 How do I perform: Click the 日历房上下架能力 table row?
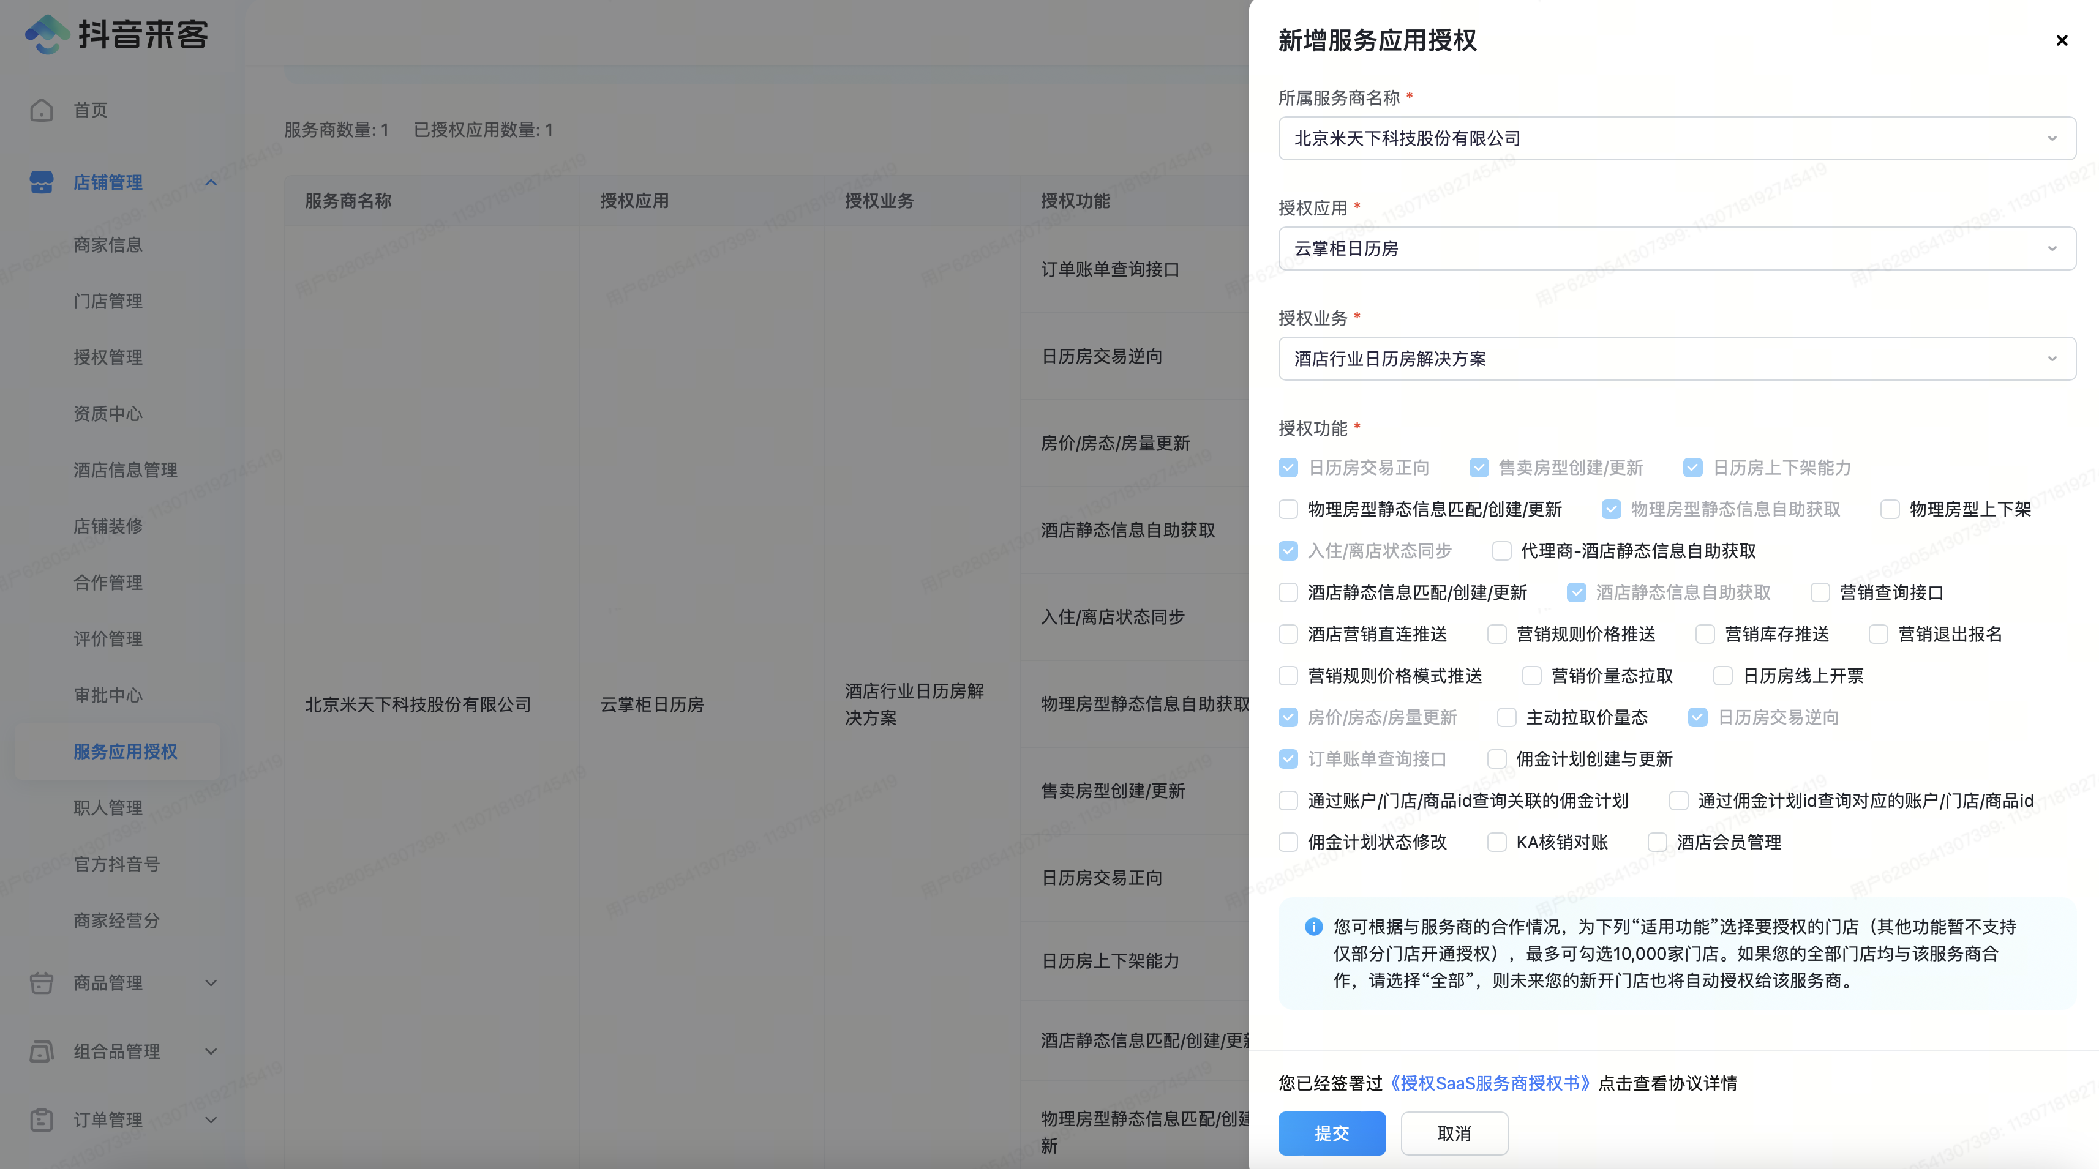pos(1110,960)
